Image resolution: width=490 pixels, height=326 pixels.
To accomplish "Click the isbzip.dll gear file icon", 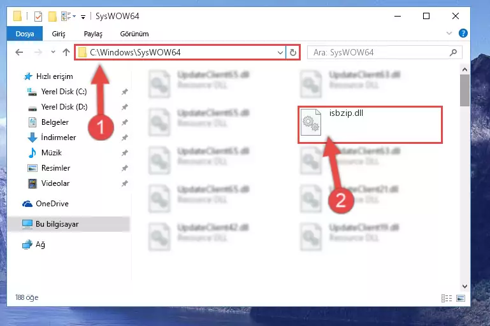I will pos(310,122).
